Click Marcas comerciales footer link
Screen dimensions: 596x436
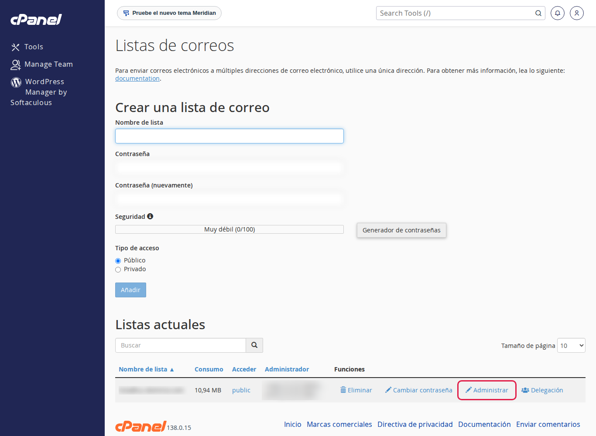[x=339, y=424]
